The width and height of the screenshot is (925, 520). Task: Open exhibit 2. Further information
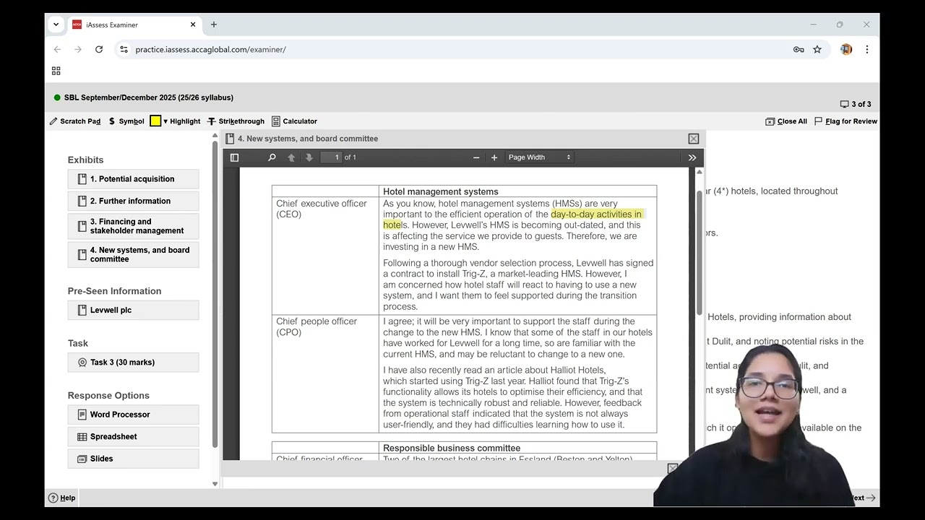[x=133, y=201]
